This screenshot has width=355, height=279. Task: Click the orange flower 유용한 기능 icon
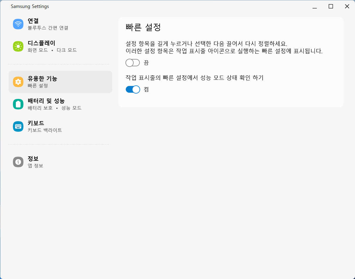click(18, 82)
